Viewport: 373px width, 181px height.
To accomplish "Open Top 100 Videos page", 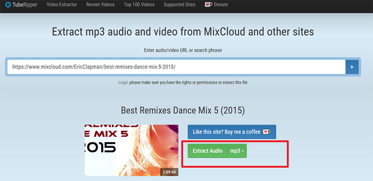I will point(139,5).
